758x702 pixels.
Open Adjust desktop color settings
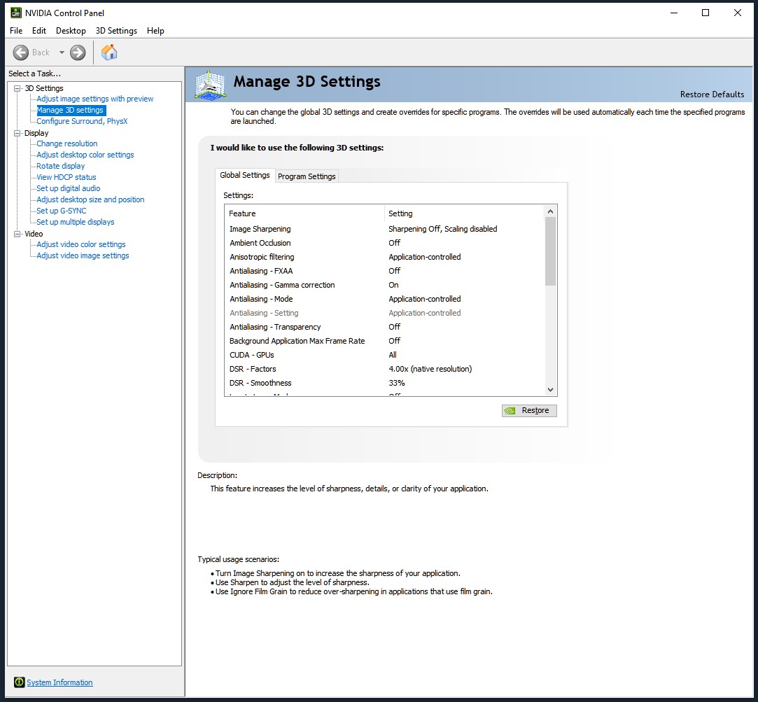pyautogui.click(x=85, y=155)
